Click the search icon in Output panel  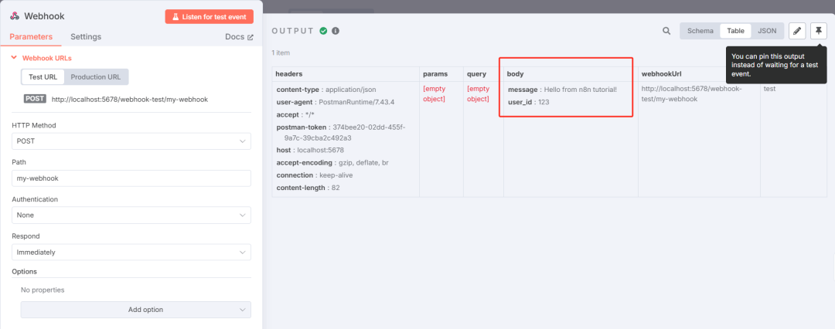666,31
